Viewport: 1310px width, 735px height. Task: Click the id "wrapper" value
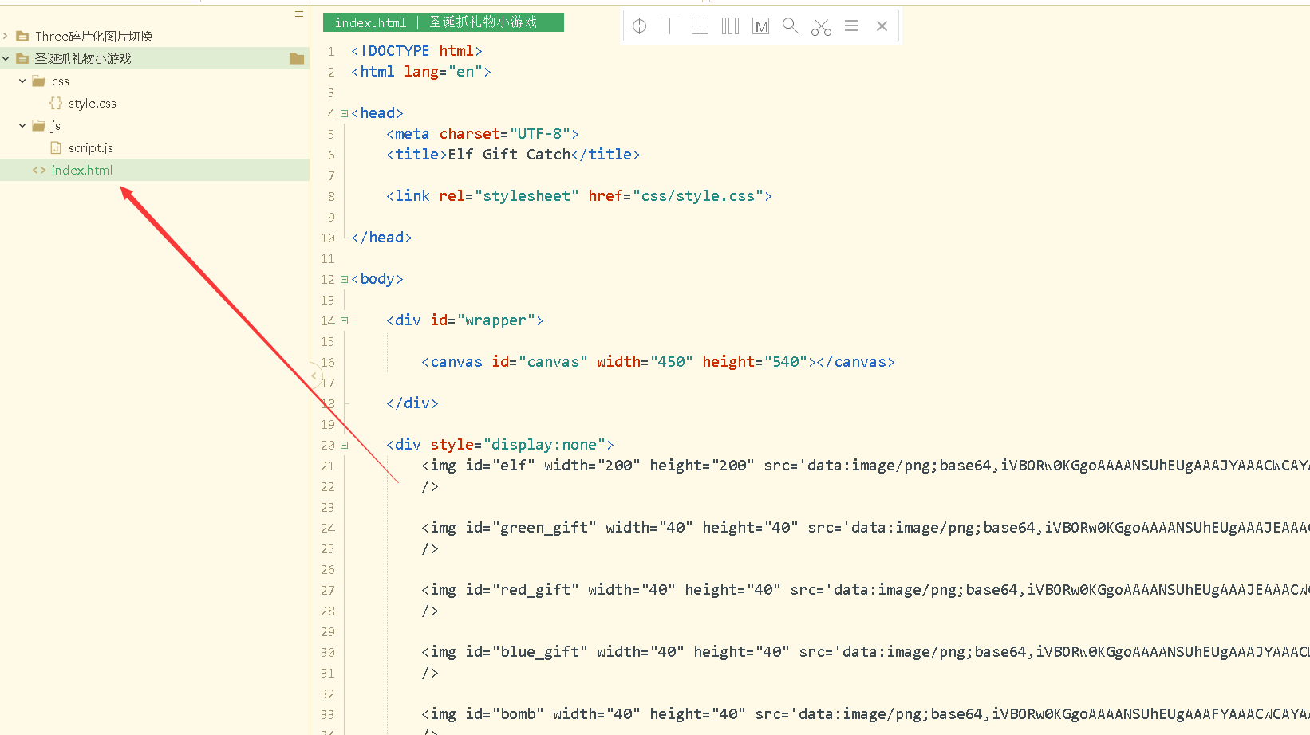[496, 320]
